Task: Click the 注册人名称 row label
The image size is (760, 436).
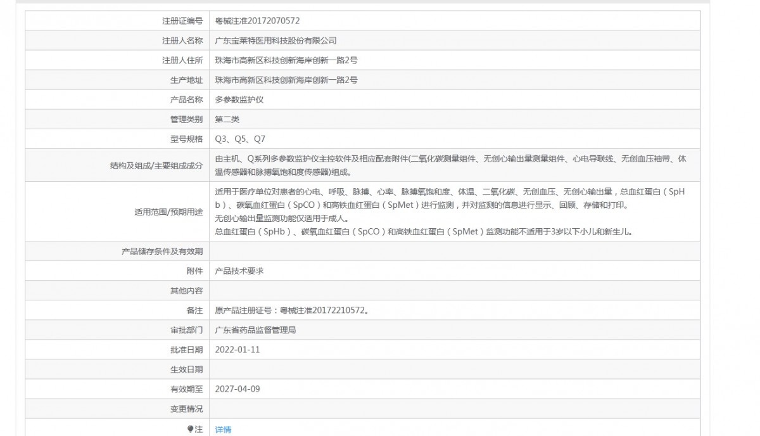Action: 182,41
